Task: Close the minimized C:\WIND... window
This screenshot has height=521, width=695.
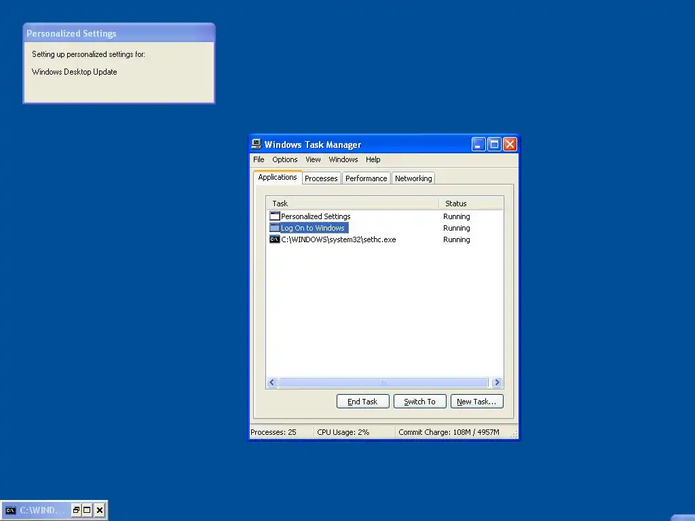Action: click(100, 510)
